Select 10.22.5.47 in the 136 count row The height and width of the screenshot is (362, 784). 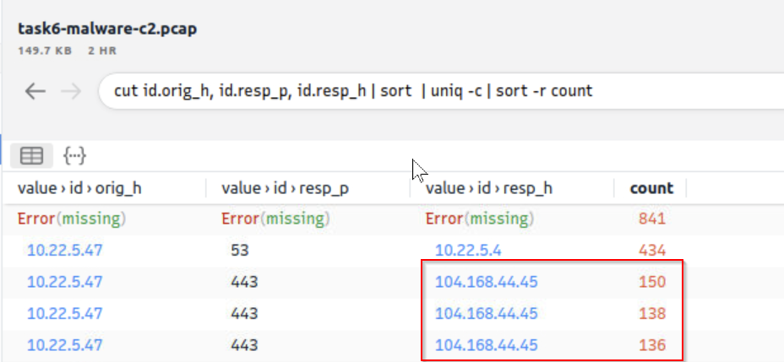(65, 345)
